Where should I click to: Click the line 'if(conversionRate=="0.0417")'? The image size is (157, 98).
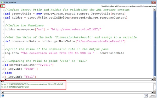click(x=29, y=65)
